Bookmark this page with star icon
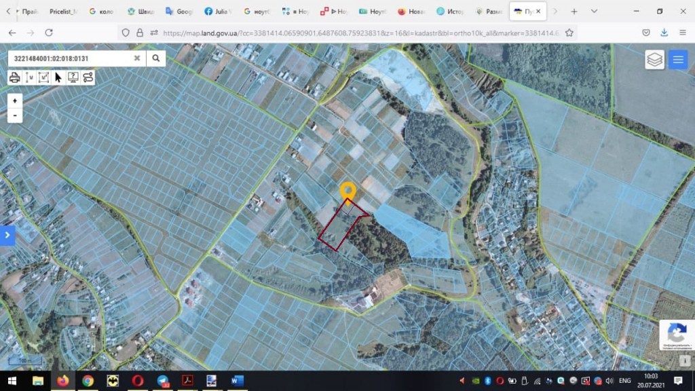The image size is (695, 391). (x=569, y=33)
